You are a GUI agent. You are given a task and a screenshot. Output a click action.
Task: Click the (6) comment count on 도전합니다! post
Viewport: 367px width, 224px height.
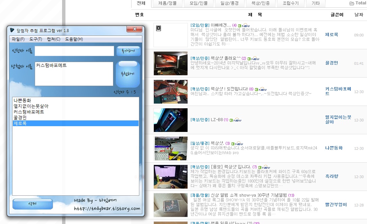[x=251, y=89]
